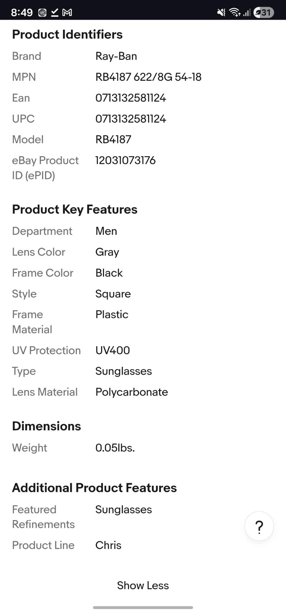
Task: Tap the checkmark notification icon
Action: (54, 13)
